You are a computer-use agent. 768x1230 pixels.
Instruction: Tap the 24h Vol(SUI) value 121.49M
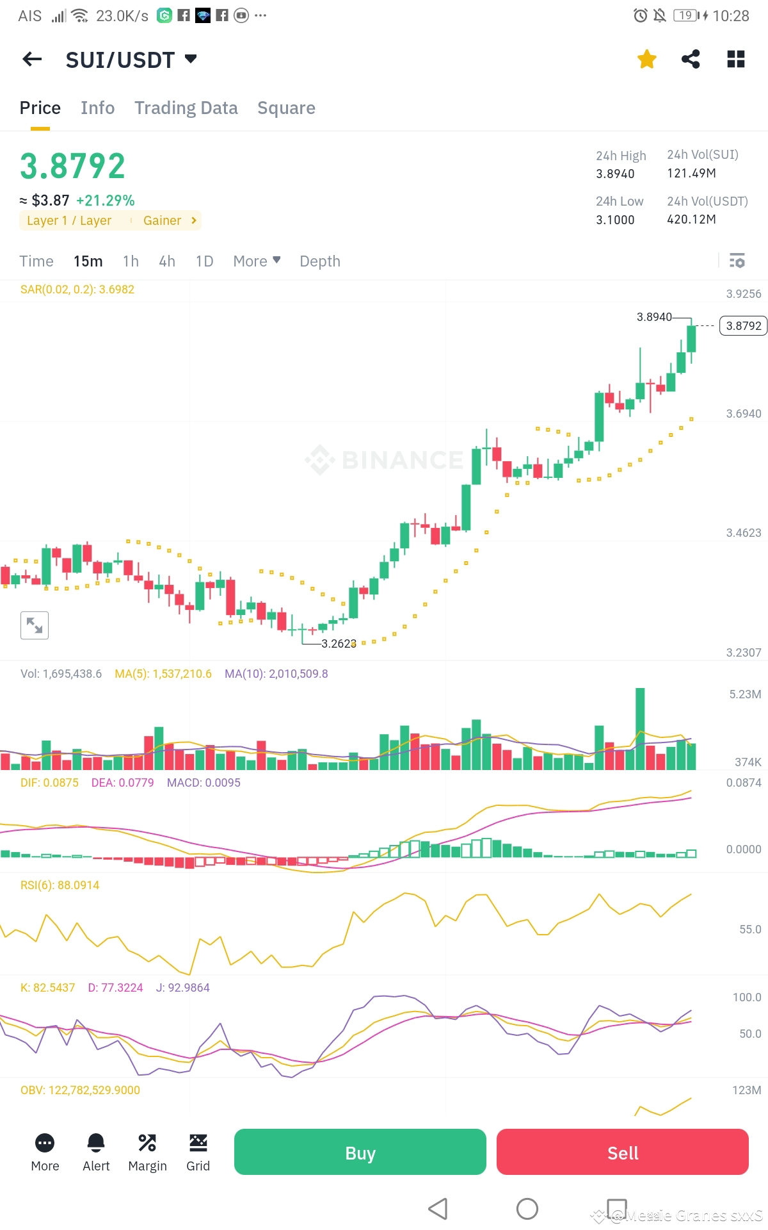pos(691,173)
